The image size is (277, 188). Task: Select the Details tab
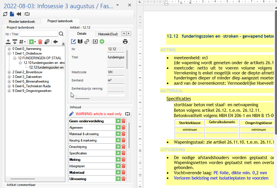pyautogui.click(x=82, y=34)
